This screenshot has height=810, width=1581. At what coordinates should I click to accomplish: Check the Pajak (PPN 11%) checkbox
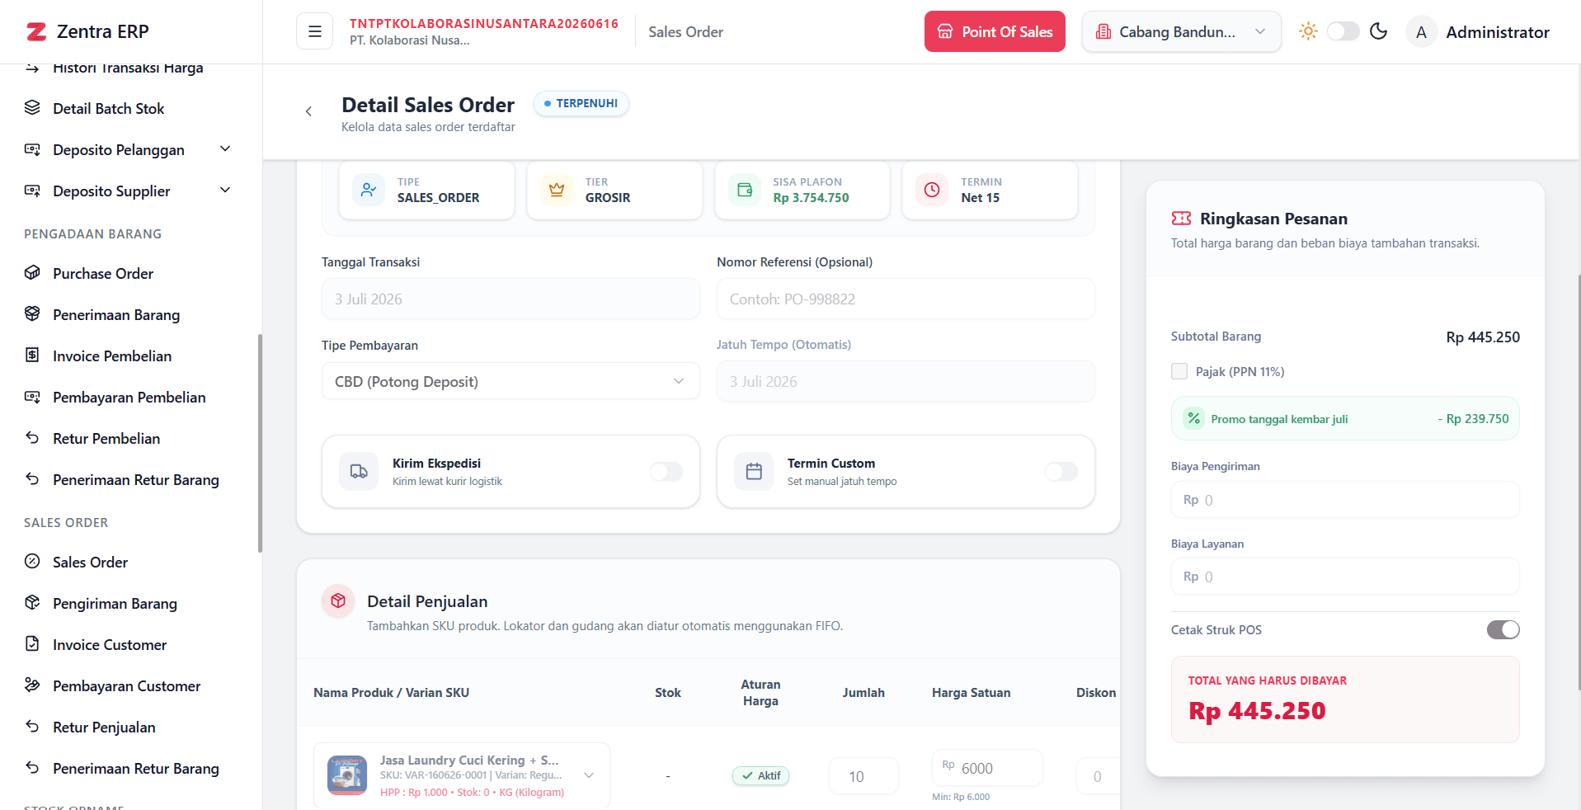click(1179, 371)
